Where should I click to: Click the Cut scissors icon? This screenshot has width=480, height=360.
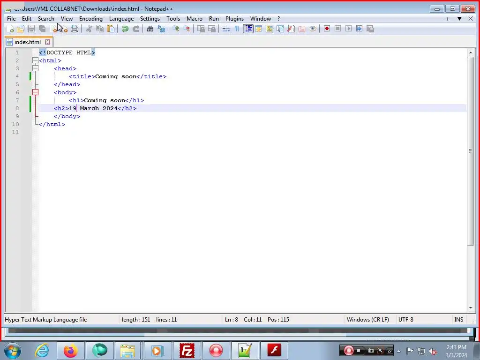point(89,29)
